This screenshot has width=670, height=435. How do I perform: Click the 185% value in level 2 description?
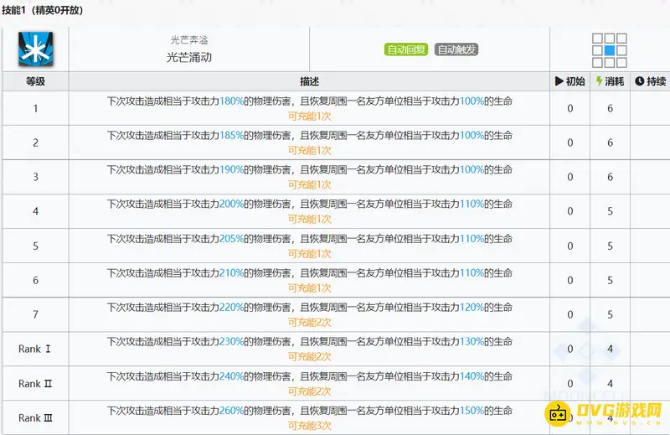point(231,136)
